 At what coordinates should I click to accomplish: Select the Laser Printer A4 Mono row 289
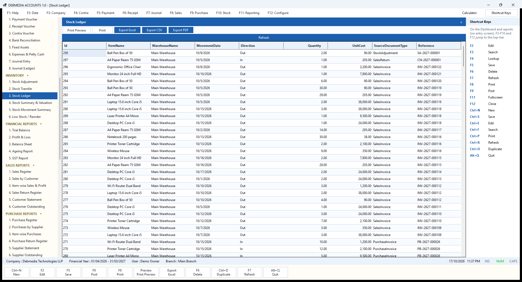pos(262,116)
